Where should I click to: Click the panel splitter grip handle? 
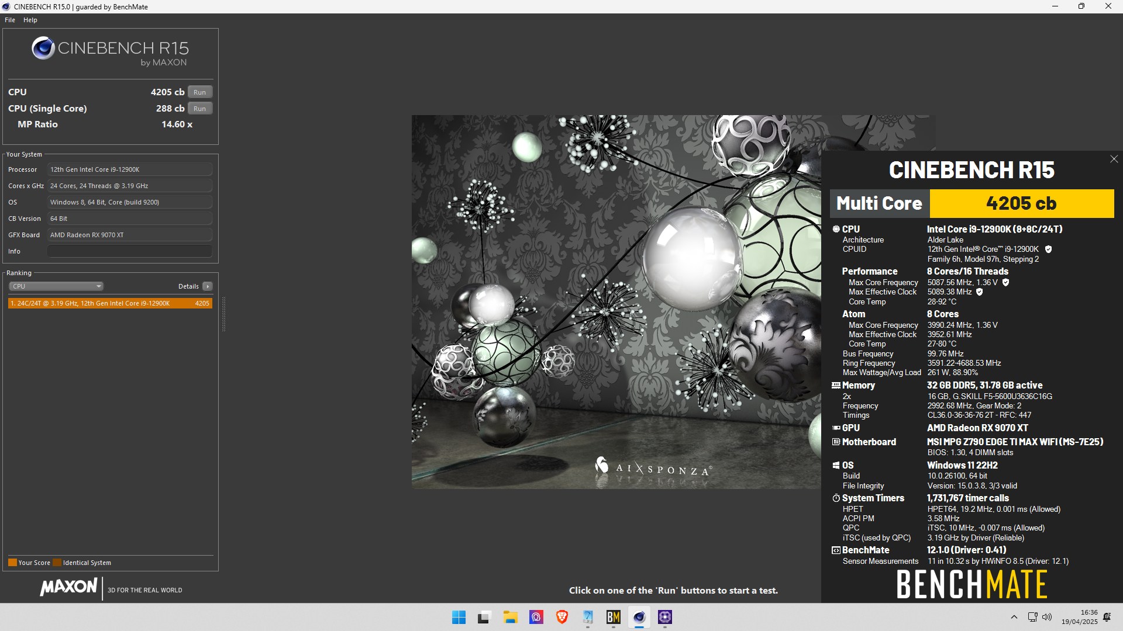click(223, 314)
